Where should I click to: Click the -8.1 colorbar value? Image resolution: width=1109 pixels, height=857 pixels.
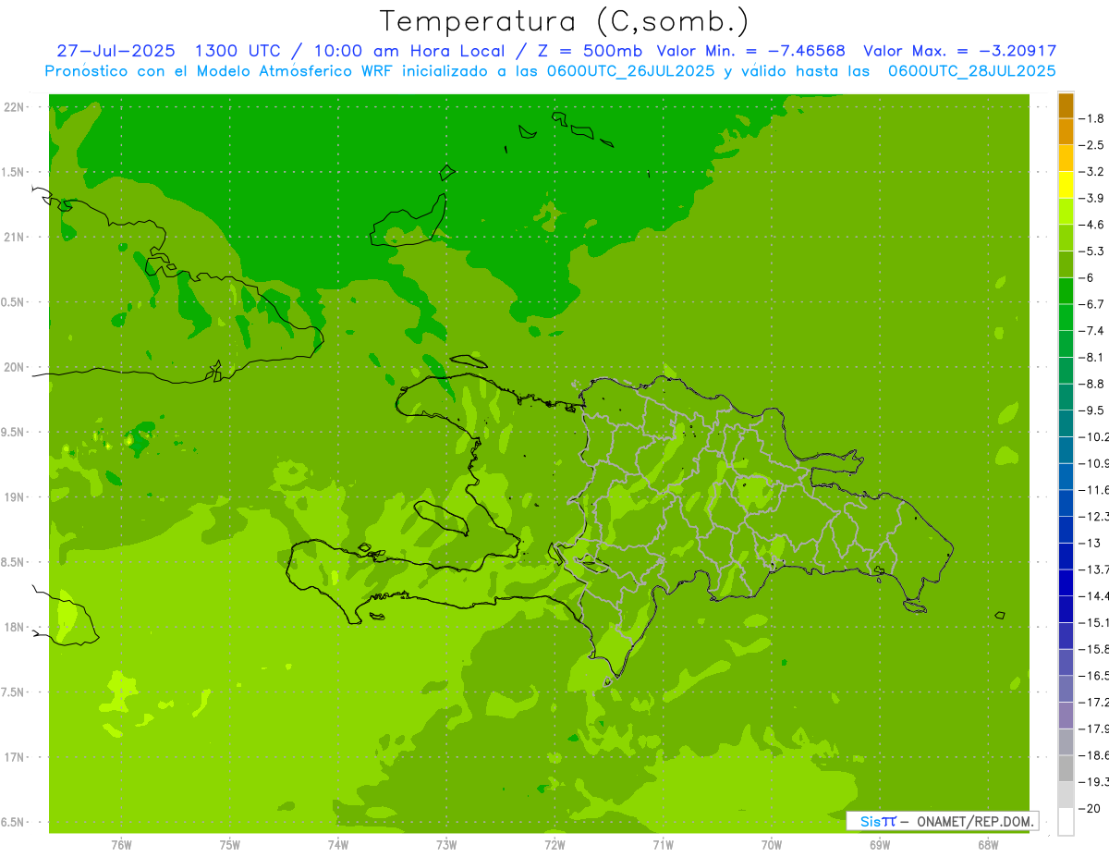(1092, 357)
